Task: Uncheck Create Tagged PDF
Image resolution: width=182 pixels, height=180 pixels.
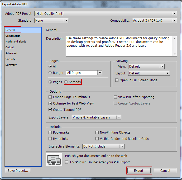Action: (50, 110)
